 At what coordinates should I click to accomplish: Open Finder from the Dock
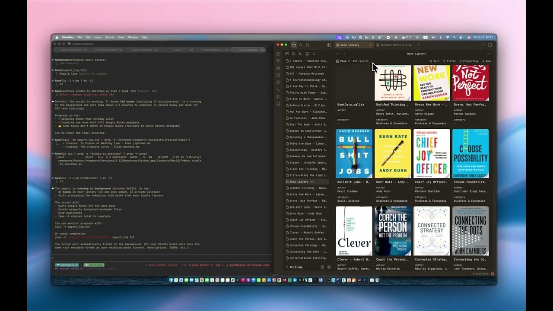tap(171, 280)
